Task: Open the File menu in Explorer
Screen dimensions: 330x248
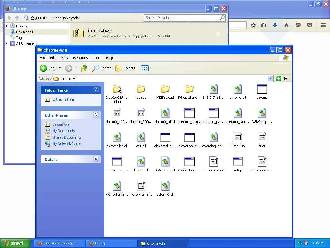Action: (42, 58)
